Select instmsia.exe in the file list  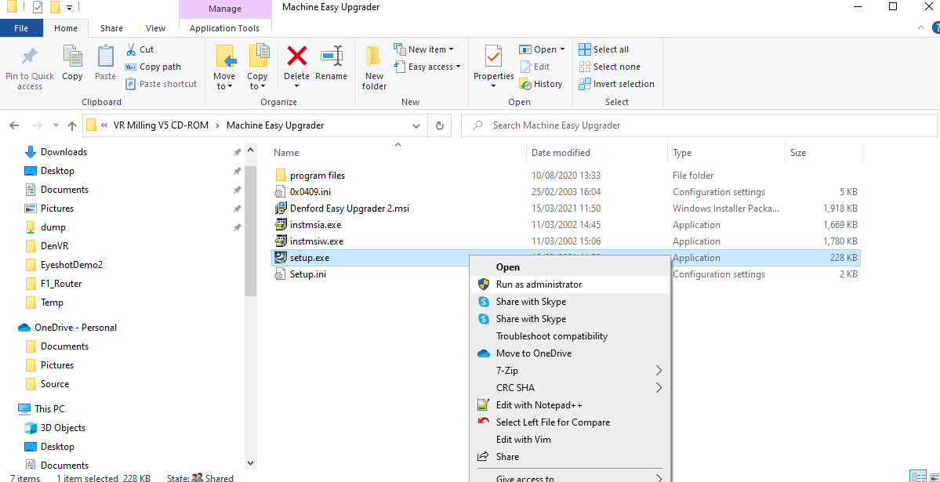(315, 225)
